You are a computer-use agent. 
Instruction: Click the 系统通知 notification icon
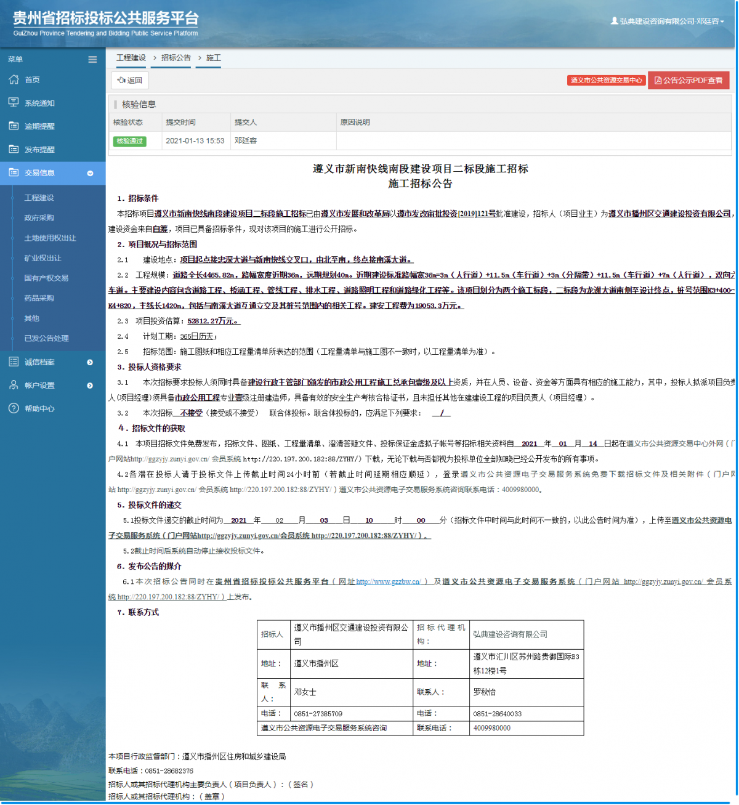click(x=12, y=102)
